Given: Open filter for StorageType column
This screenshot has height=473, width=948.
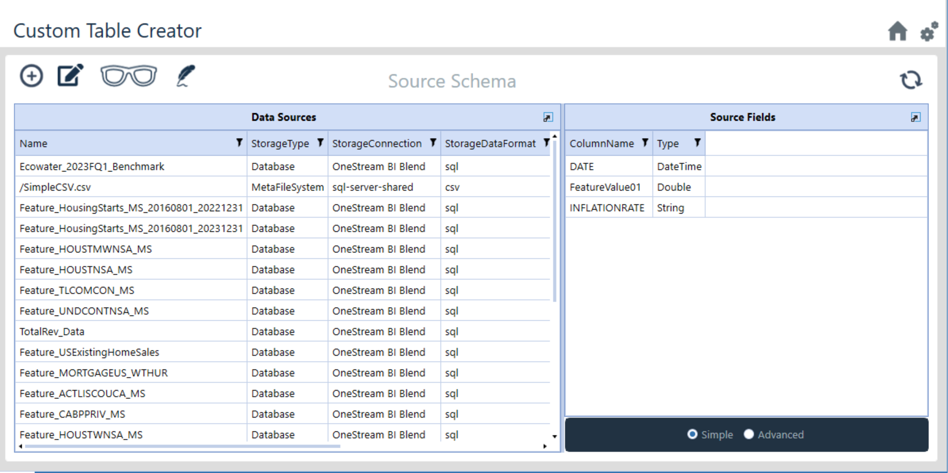Looking at the screenshot, I should pyautogui.click(x=320, y=143).
